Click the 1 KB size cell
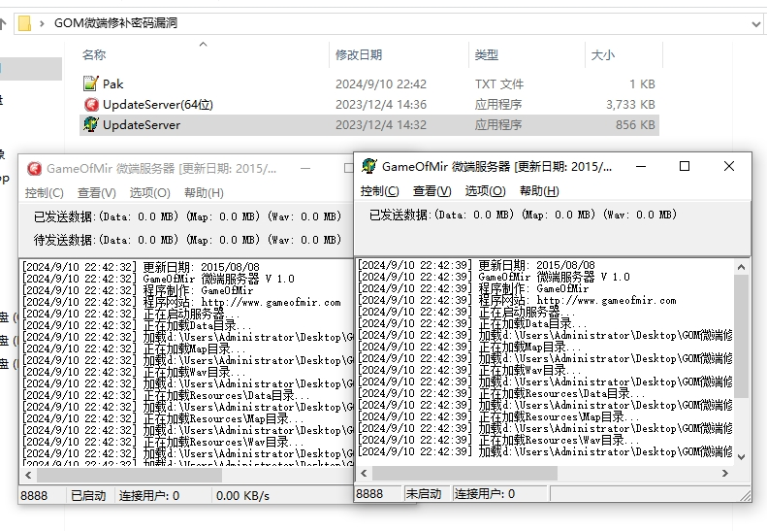Image resolution: width=767 pixels, height=531 pixels. click(642, 84)
